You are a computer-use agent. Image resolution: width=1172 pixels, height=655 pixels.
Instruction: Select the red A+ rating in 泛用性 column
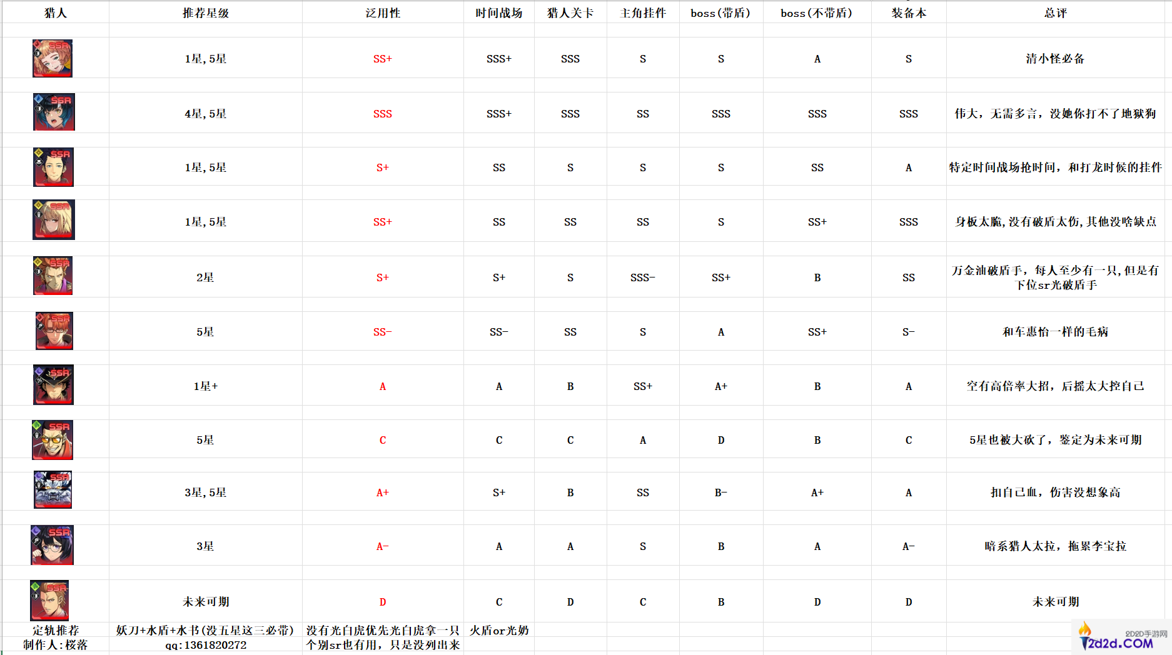pos(383,492)
